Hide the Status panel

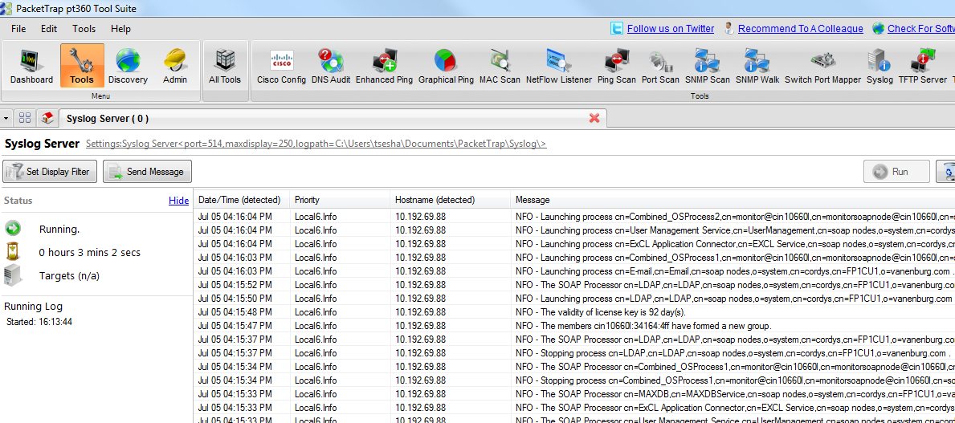178,201
